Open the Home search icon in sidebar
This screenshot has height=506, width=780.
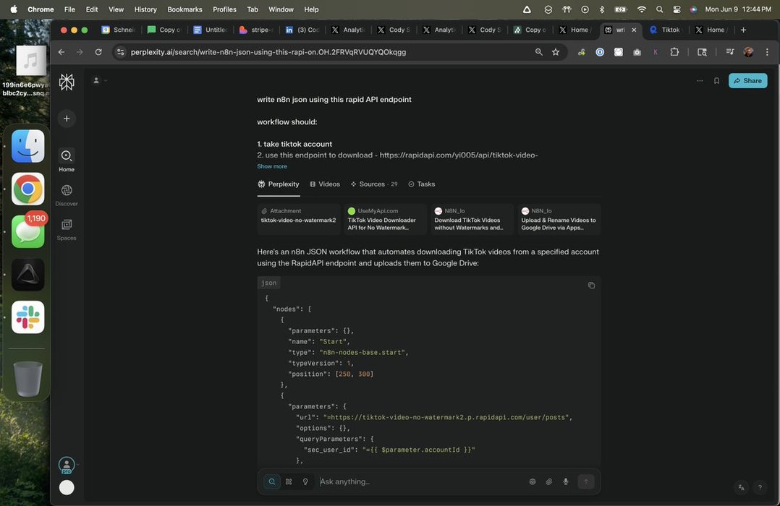point(67,155)
